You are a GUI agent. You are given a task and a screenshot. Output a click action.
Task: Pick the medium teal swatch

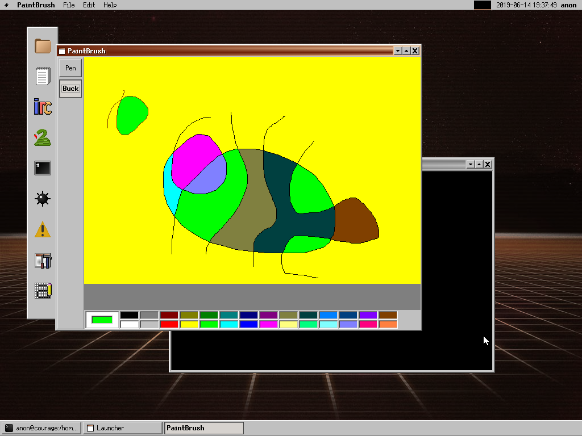pos(229,316)
